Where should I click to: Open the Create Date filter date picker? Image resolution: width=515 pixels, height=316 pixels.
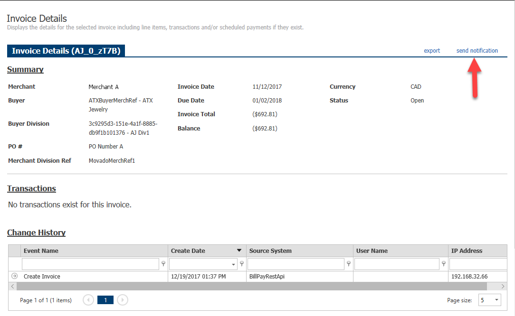point(233,264)
